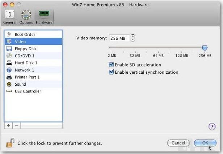
Task: Select Printer Port 1 device
Action: click(27, 77)
